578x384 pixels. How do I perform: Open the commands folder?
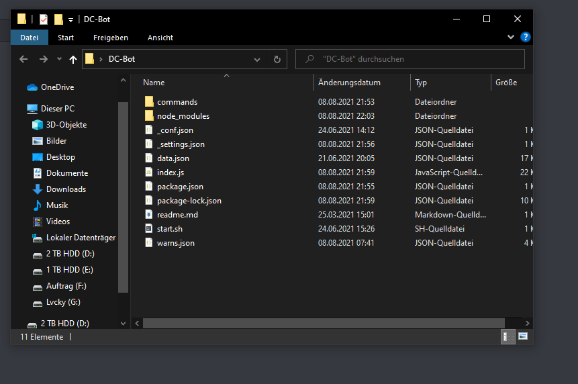177,102
